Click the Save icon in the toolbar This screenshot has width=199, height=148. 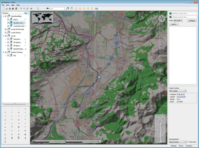(9, 8)
